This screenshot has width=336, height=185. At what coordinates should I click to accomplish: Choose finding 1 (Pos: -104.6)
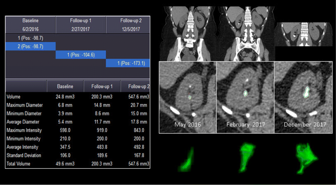81,55
